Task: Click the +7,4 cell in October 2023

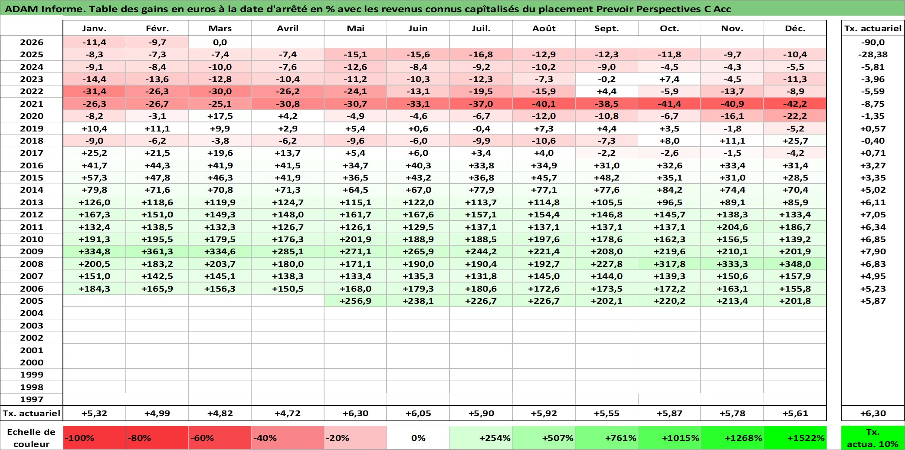Action: [669, 79]
